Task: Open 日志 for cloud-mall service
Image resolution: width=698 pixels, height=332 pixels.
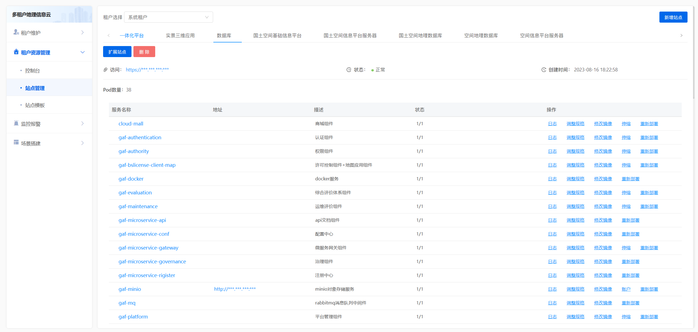Action: coord(552,124)
